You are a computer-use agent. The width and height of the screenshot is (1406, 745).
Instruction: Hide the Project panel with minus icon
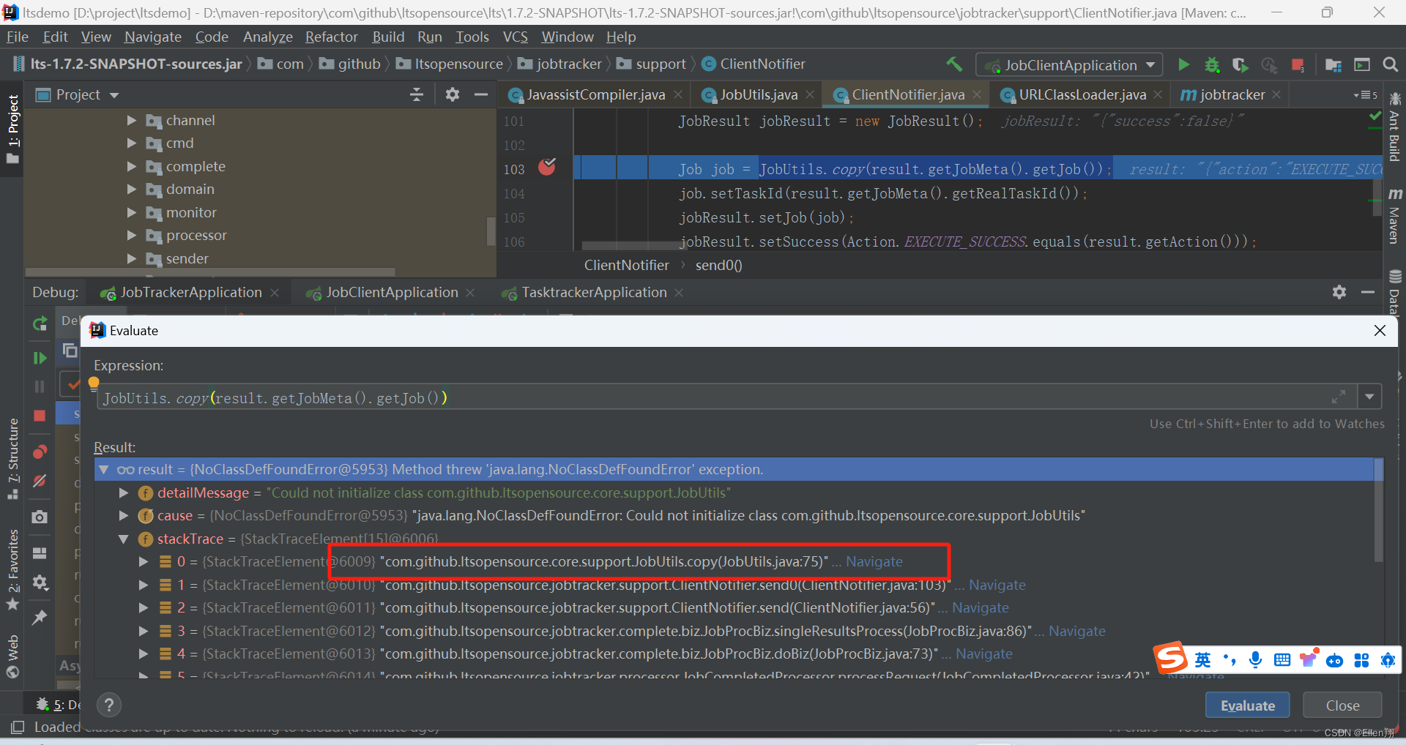(481, 94)
